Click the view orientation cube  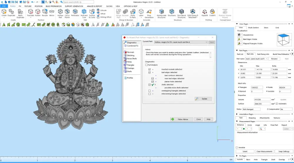pyautogui.click(x=283, y=40)
